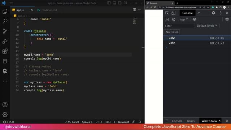Toggle the console sidebar
This screenshot has height=130, width=231.
click(167, 19)
